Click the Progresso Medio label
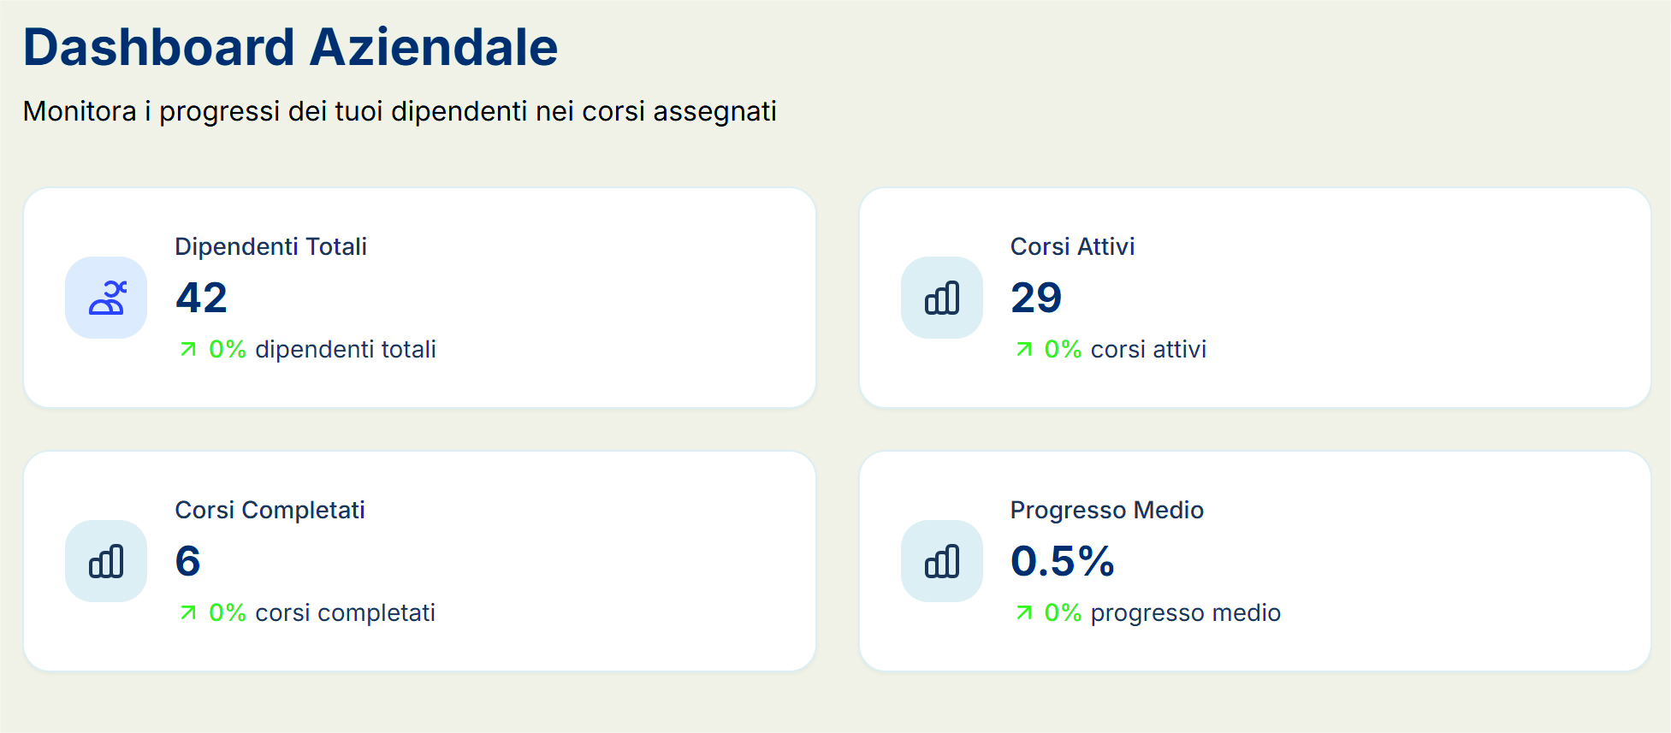Viewport: 1671px width, 733px height. coord(1106,510)
